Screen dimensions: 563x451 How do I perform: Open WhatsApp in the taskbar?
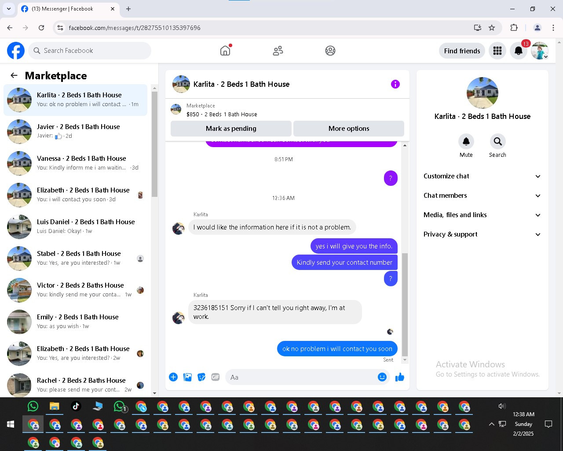[33, 406]
